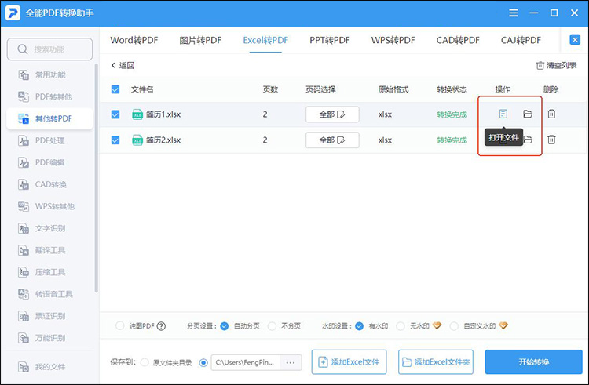The image size is (589, 385).
Task: Click the 搜索功能 search field
Action: pos(49,49)
